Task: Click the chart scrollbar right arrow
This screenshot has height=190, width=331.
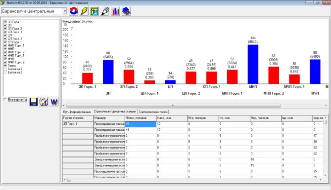Action: pyautogui.click(x=326, y=105)
